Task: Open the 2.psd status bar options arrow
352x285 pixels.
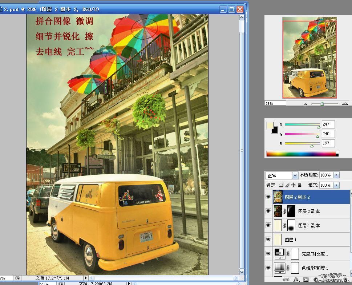Action: click(x=85, y=278)
